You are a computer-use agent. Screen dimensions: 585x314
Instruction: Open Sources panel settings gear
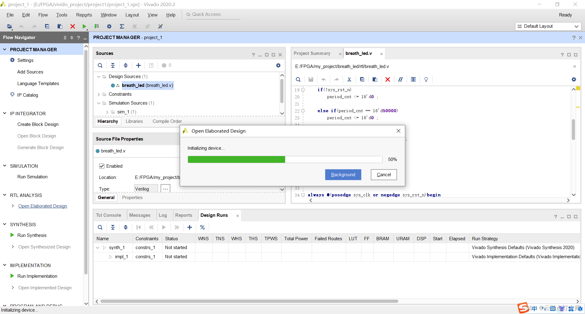[x=278, y=65]
